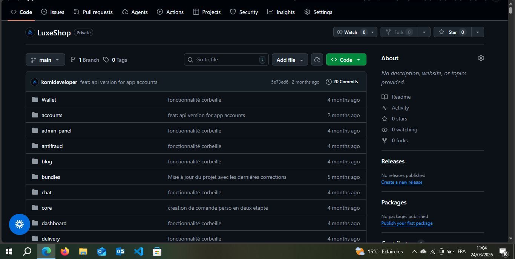Expand the main branch selector
The height and width of the screenshot is (259, 515).
(x=45, y=60)
